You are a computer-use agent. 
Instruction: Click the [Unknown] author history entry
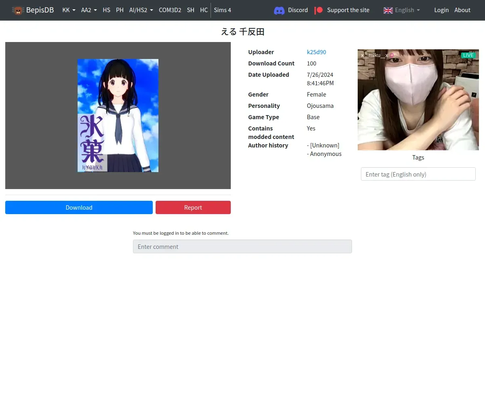[x=323, y=145]
